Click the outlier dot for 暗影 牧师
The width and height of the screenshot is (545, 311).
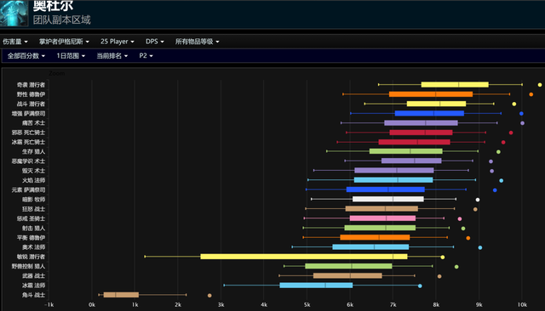click(x=478, y=200)
